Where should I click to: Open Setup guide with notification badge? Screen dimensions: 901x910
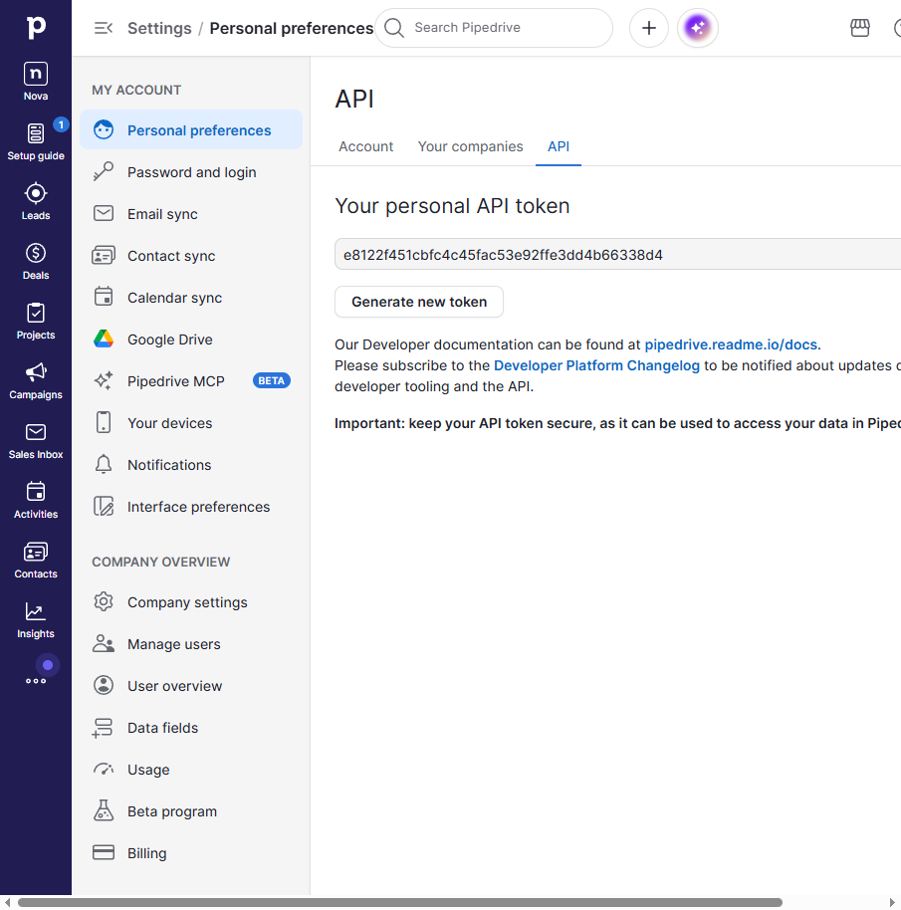click(36, 141)
